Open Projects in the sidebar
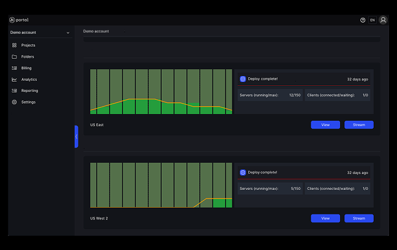Viewport: 397px width, 250px height. coord(28,45)
